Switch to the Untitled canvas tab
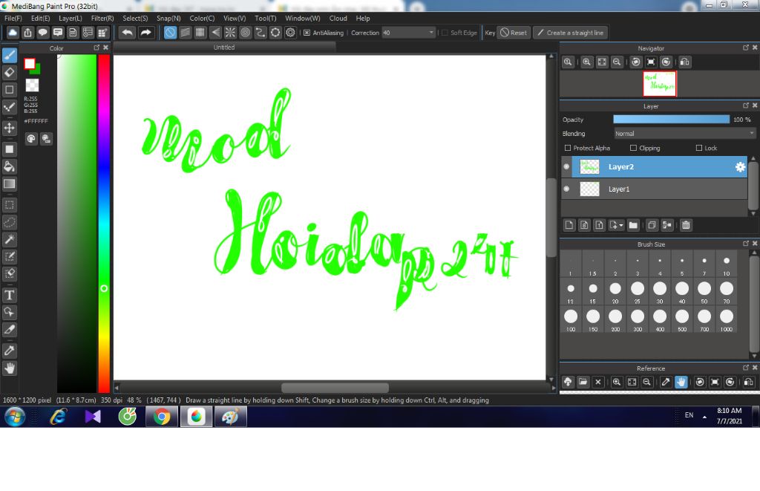Viewport: 760px width, 491px height. pos(224,47)
